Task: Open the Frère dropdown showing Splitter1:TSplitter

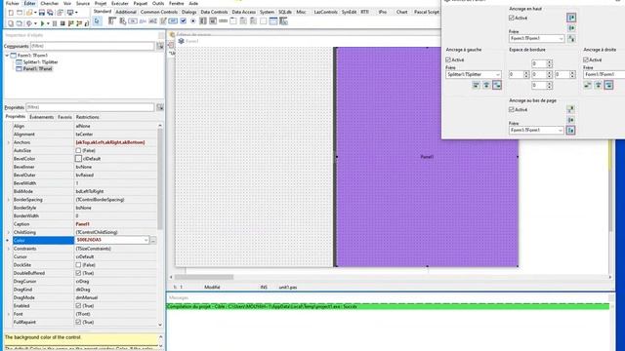Action: [497, 74]
